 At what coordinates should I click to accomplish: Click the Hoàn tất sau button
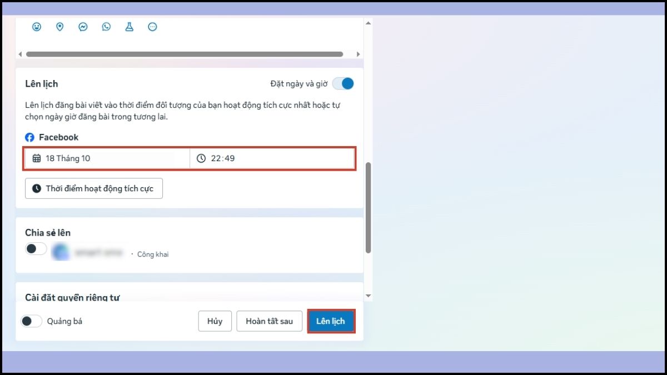(269, 321)
